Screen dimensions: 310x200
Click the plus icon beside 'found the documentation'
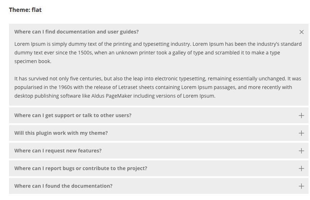[301, 186]
